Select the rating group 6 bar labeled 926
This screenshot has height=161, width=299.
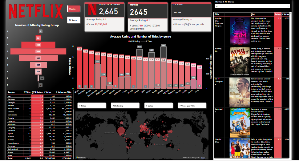38,51
